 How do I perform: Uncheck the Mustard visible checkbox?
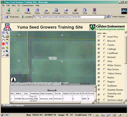[99, 57]
